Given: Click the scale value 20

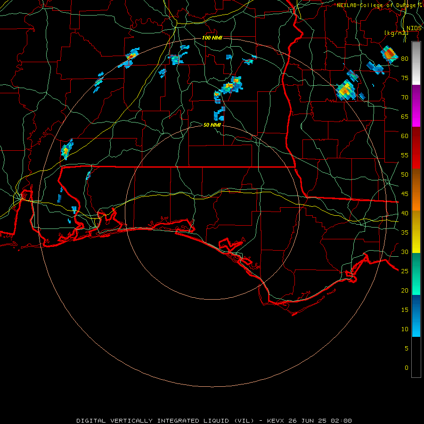Looking at the screenshot, I should 405,290.
